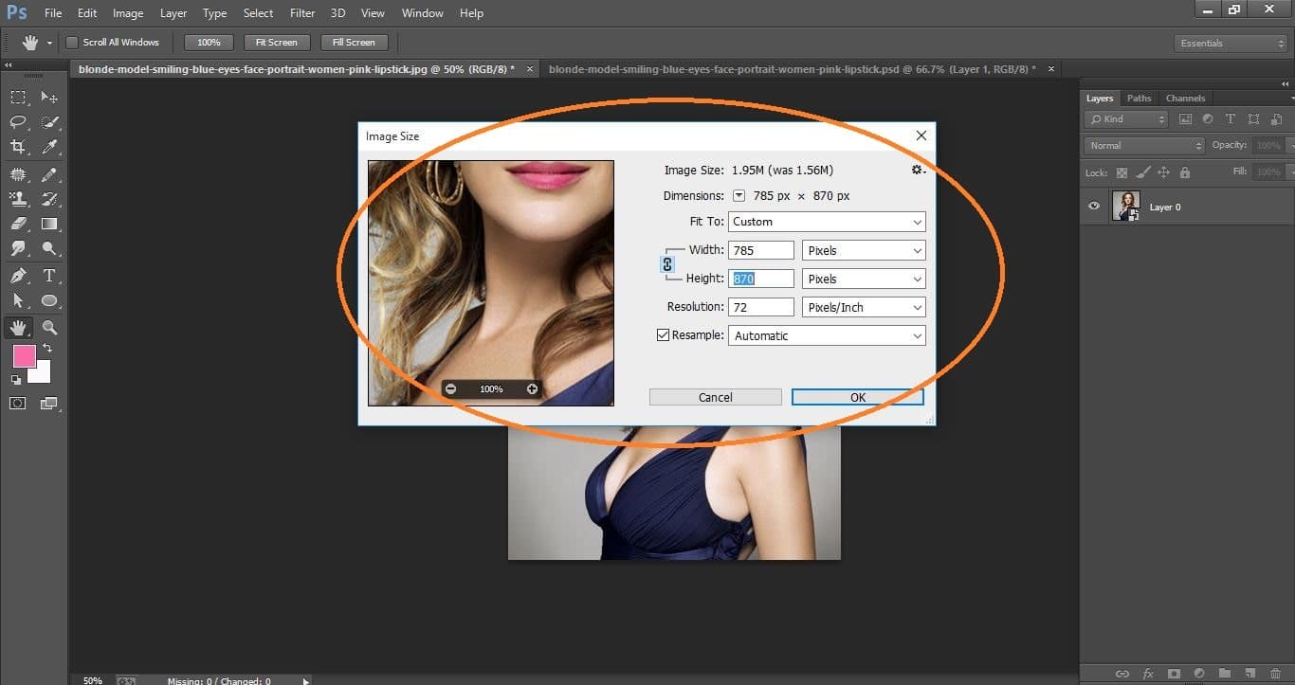1295x685 pixels.
Task: Uncheck the Resample checkbox
Action: click(x=663, y=335)
